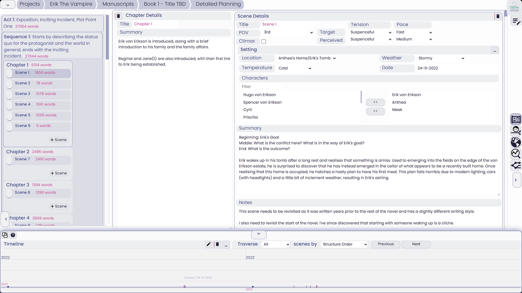Open the Projects breadcrumb
522x293 pixels.
pos(30,5)
